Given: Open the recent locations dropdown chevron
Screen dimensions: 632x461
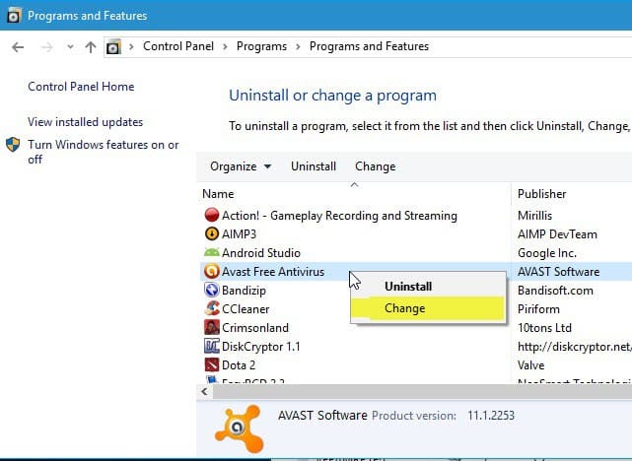Looking at the screenshot, I should [x=71, y=47].
